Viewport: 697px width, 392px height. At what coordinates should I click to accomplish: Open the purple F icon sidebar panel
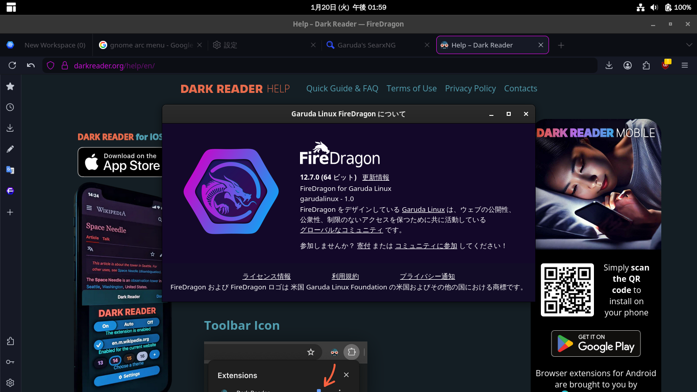(10, 191)
